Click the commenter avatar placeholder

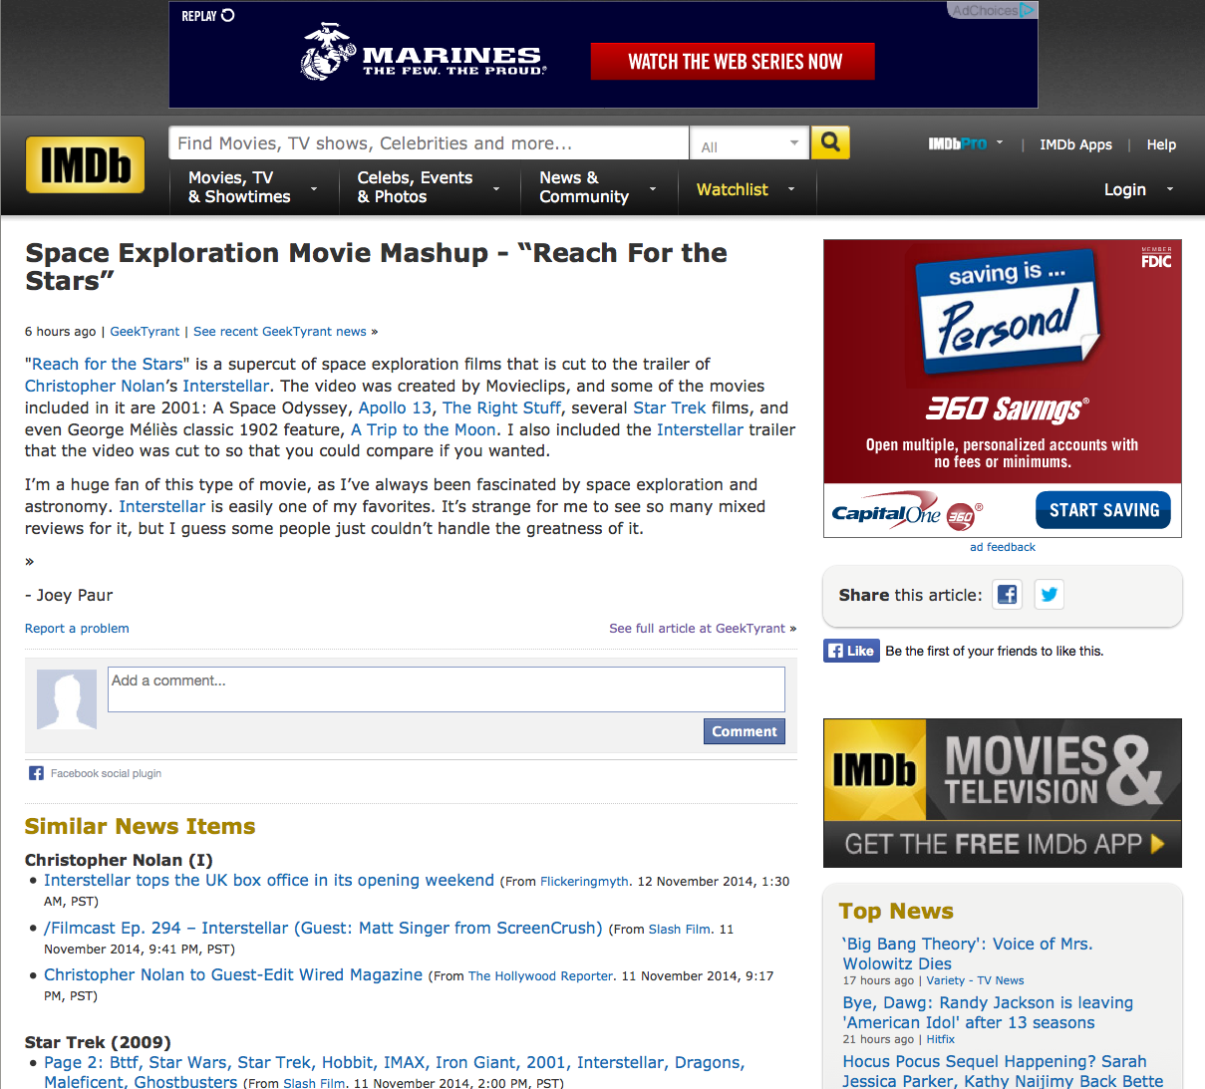[x=67, y=699]
